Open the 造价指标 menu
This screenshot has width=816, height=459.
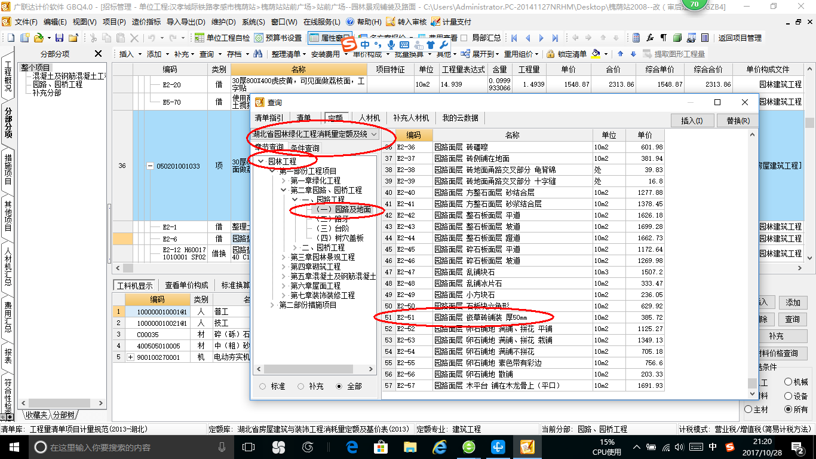(146, 22)
